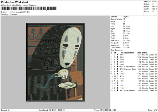Click the Colors value "11"
This screenshot has width=158, height=112.
click(x=152, y=4)
